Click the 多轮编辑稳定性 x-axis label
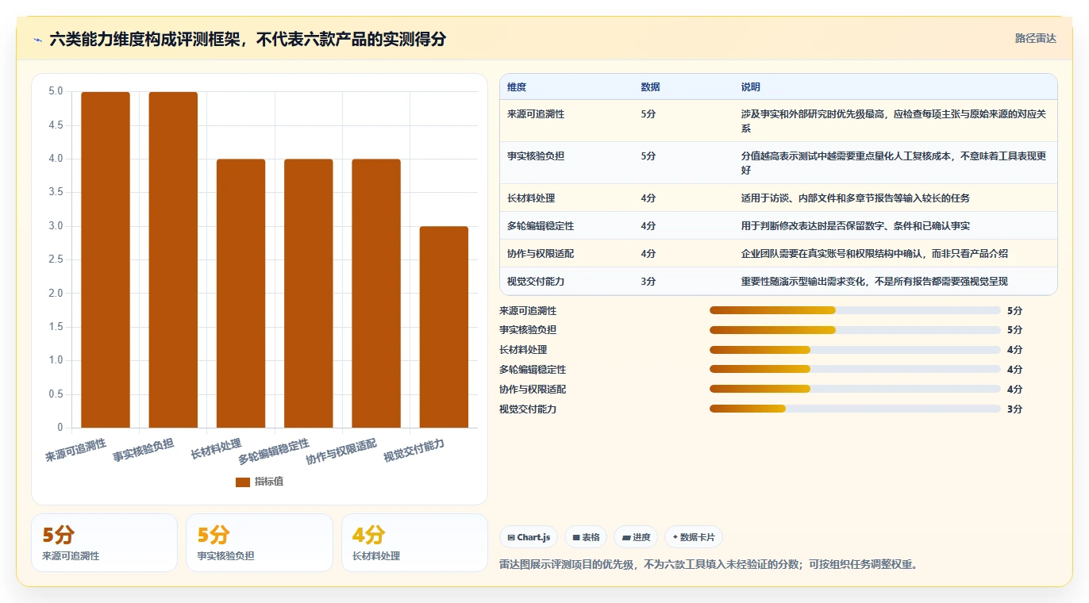Screen dimensions: 1089x603 point(275,451)
